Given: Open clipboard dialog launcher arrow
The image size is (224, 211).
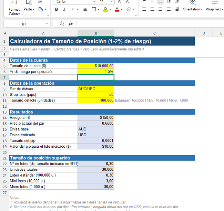Looking at the screenshot, I should (x=48, y=15).
